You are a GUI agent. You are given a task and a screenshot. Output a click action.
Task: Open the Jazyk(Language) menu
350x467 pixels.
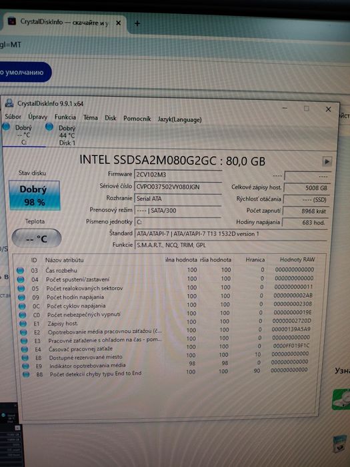point(179,119)
